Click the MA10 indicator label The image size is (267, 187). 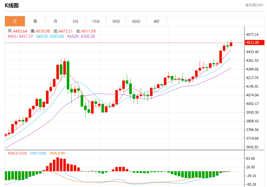(50, 36)
